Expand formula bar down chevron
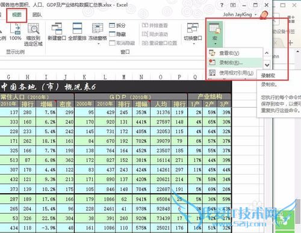Viewport: 301px width, 233px height. 267,65
